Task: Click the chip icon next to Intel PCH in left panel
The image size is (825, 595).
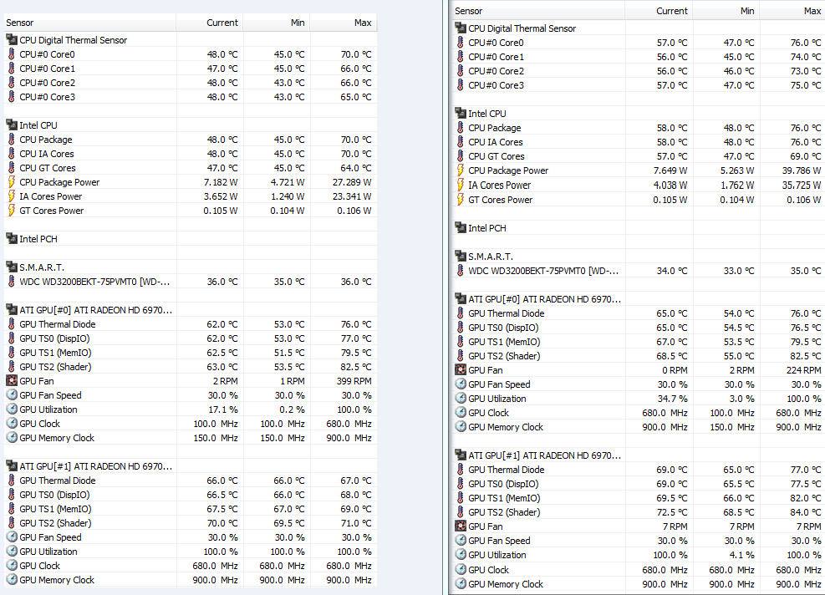Action: coord(12,239)
